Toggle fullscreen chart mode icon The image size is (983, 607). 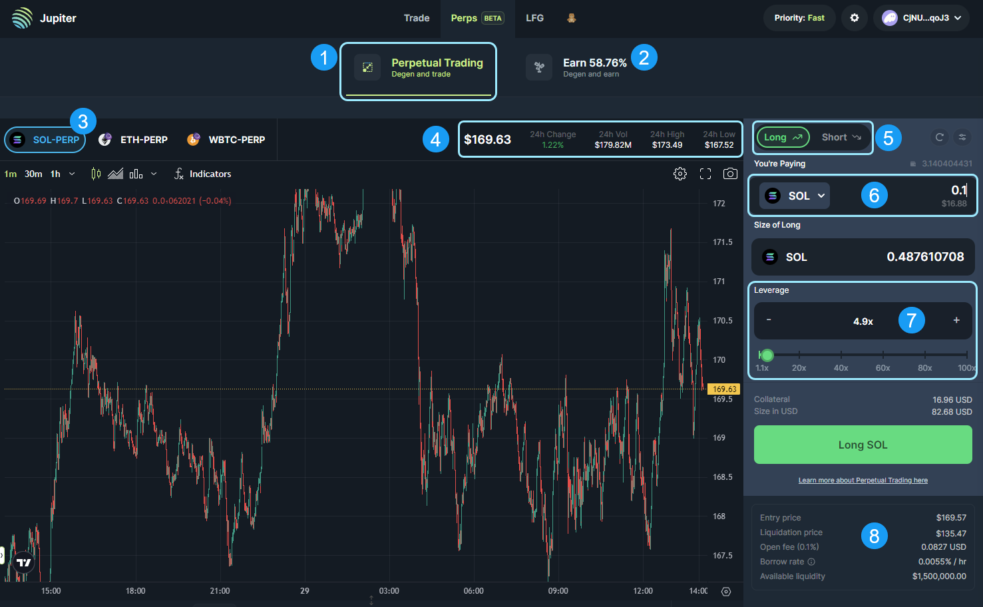(705, 174)
